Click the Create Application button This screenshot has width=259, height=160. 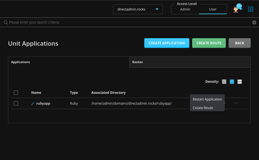[x=167, y=43]
